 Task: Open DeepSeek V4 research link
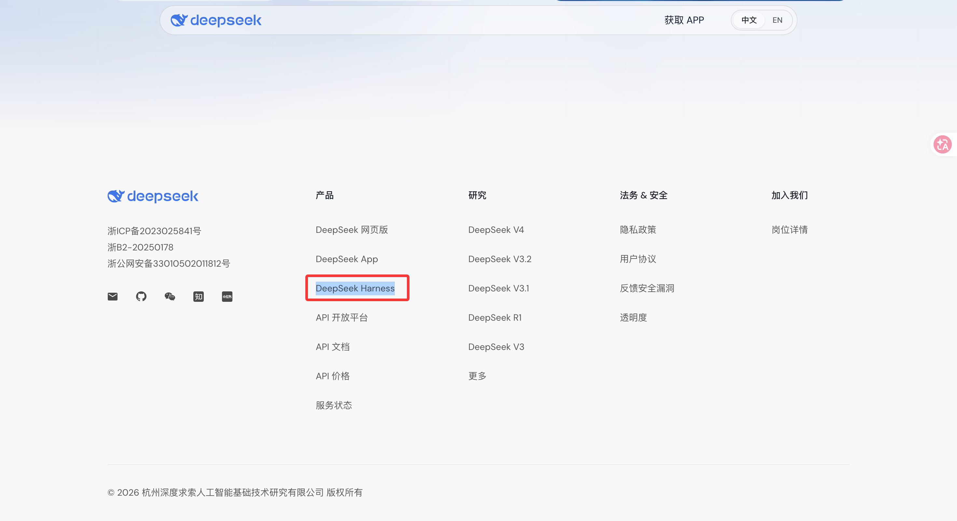(x=496, y=230)
